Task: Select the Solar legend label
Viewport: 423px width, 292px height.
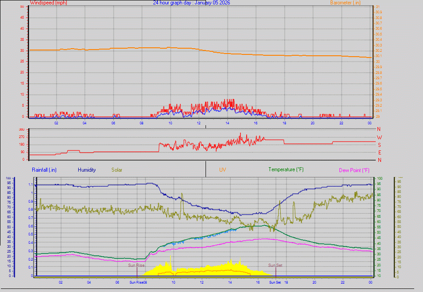Action: pos(117,169)
